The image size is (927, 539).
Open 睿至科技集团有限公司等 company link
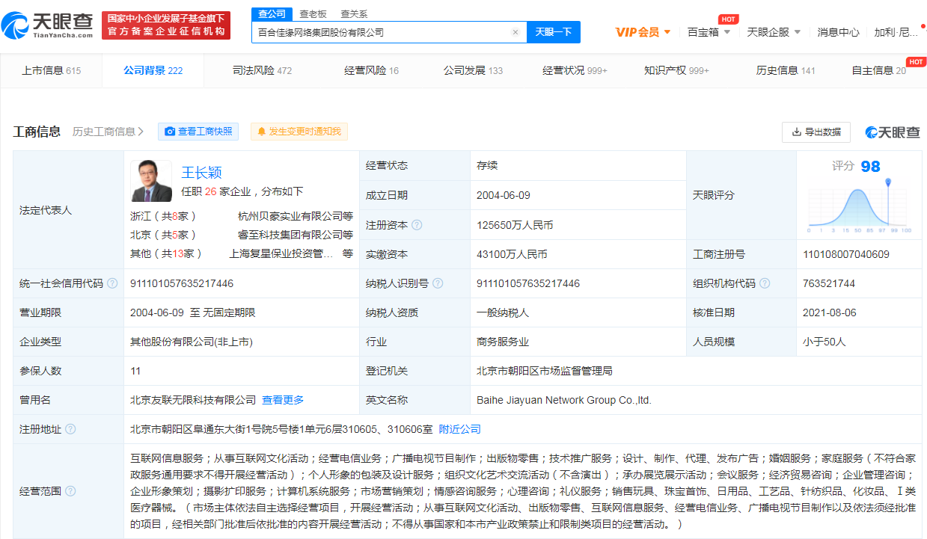click(x=296, y=235)
